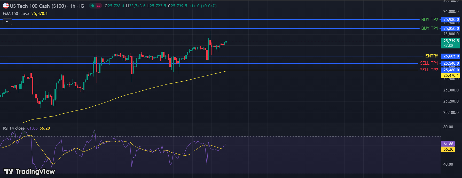Viewport: 462px width, 178px height.
Task: Click the ENTRY price label 25,605.0
Action: [x=451, y=56]
